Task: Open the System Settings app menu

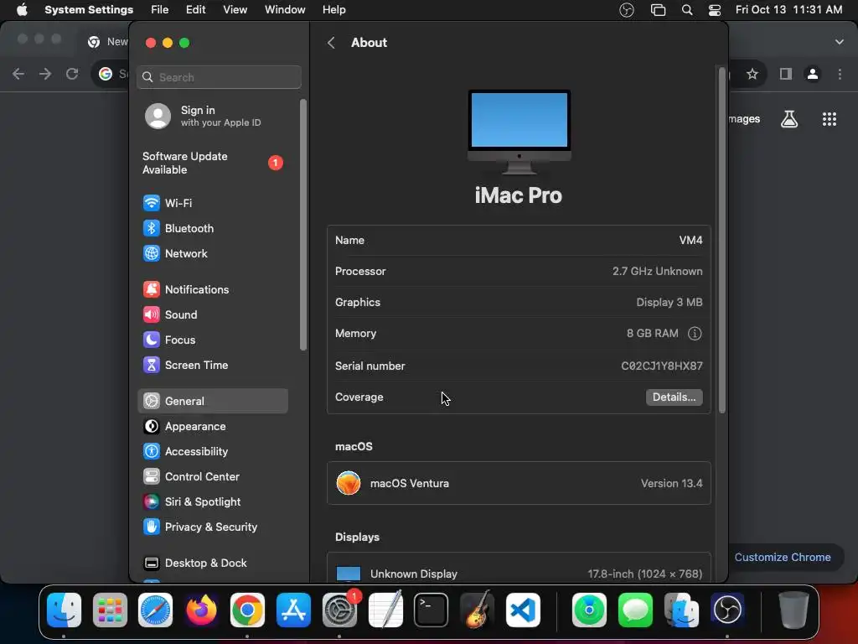Action: point(89,10)
